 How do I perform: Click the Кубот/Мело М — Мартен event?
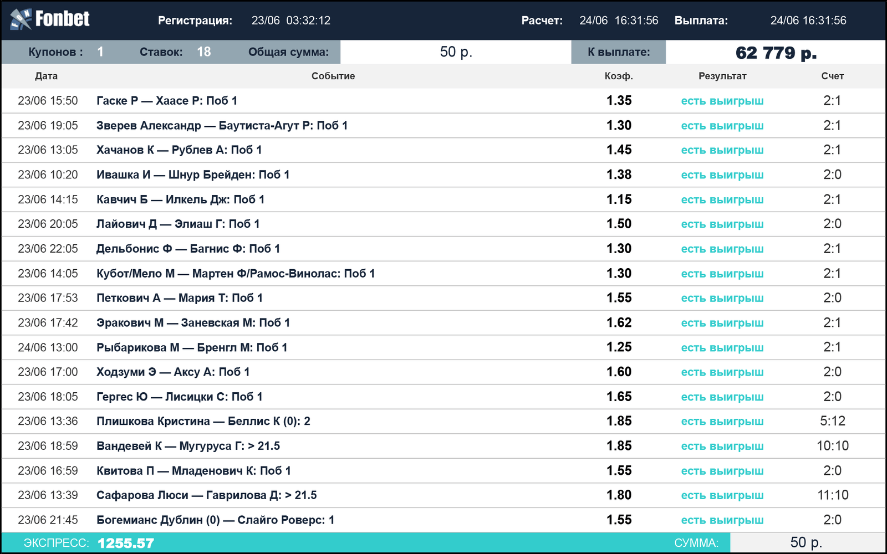tap(236, 273)
